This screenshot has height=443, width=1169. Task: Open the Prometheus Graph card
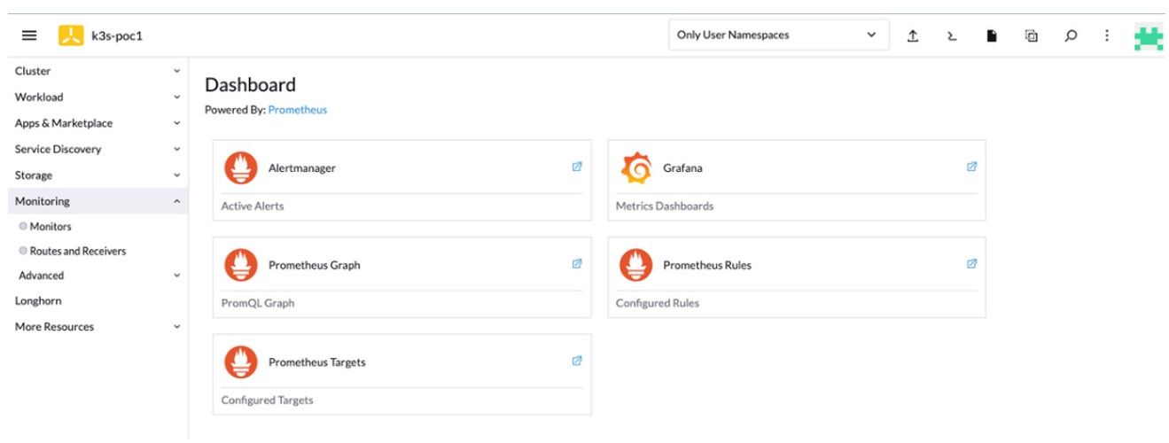314,265
